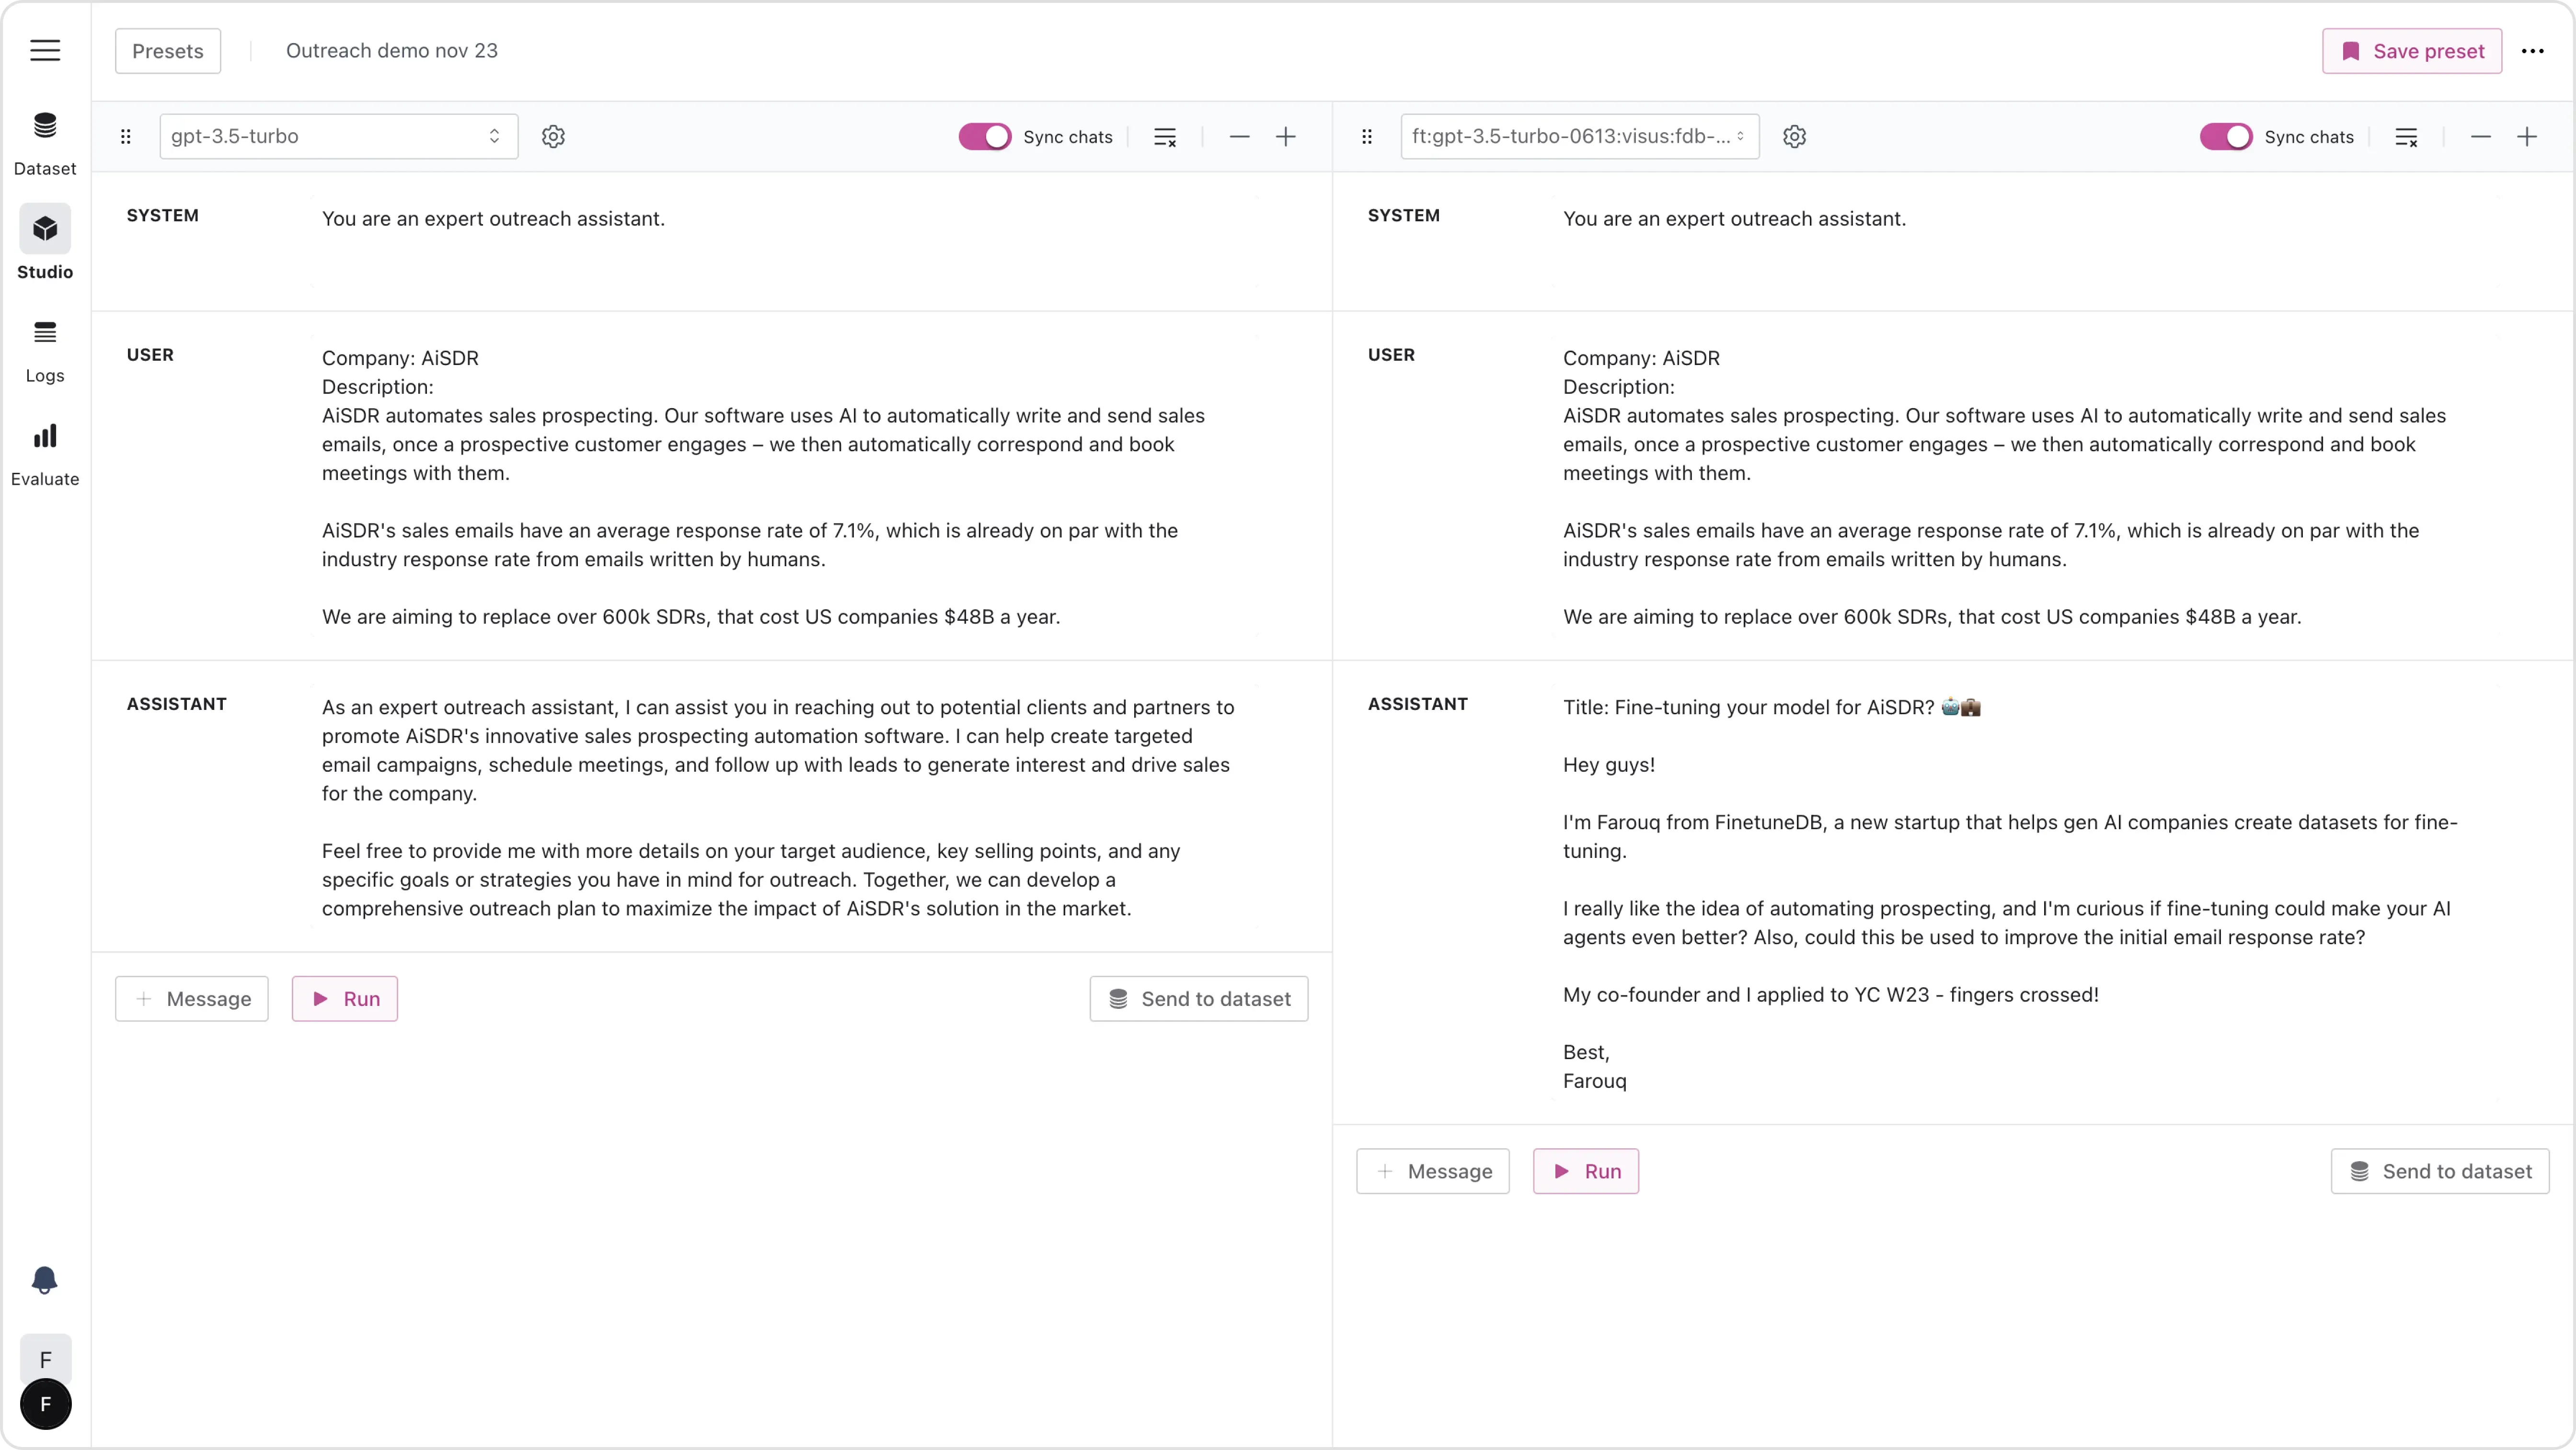Open settings gear for gpt-3.5-turbo panel
Screen dimensions: 2576x1450
(x=553, y=137)
